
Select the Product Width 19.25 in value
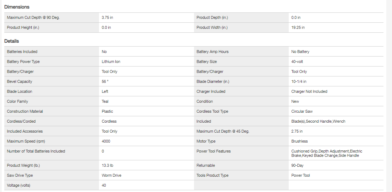pos(298,27)
